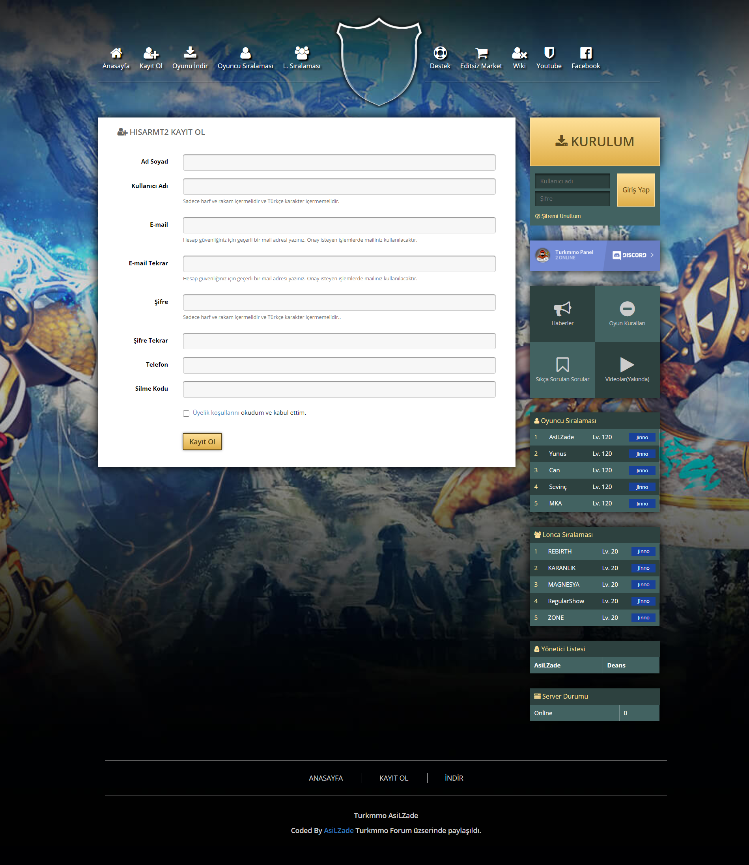
Task: Click the Discord join button
Action: click(633, 255)
